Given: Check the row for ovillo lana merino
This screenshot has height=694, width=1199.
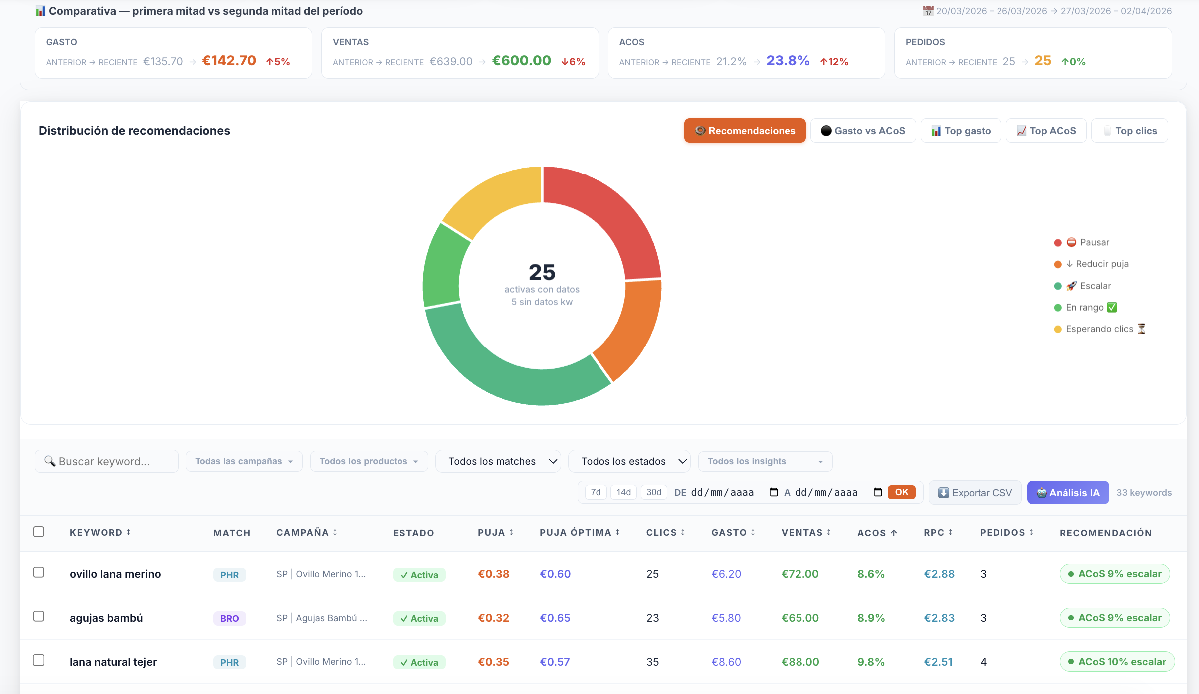Looking at the screenshot, I should (x=39, y=573).
